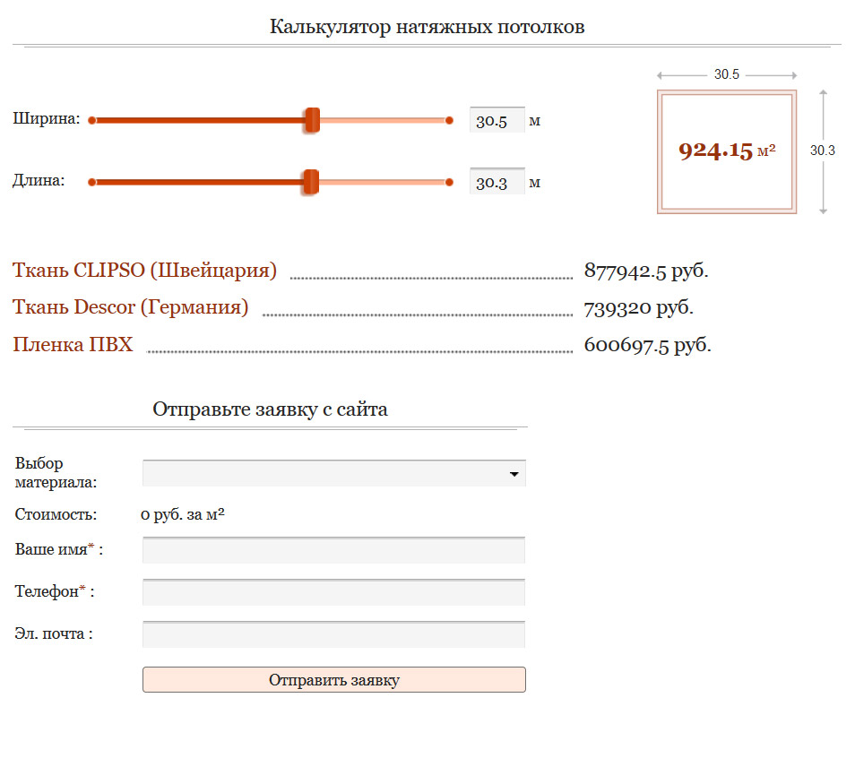This screenshot has width=855, height=758.
Task: Click the 600697.5 руб. price for ПВХ
Action: (647, 345)
